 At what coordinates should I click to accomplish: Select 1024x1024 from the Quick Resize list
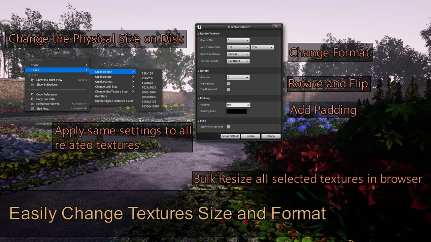click(x=149, y=87)
